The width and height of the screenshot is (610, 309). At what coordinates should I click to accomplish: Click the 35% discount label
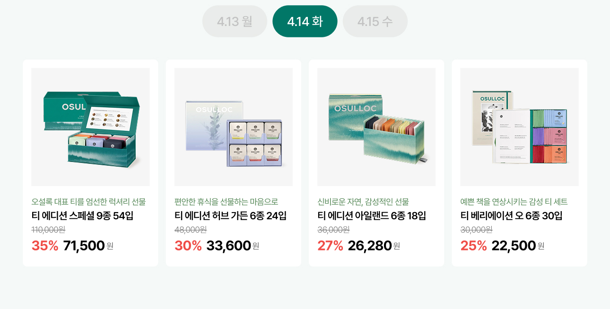click(45, 246)
